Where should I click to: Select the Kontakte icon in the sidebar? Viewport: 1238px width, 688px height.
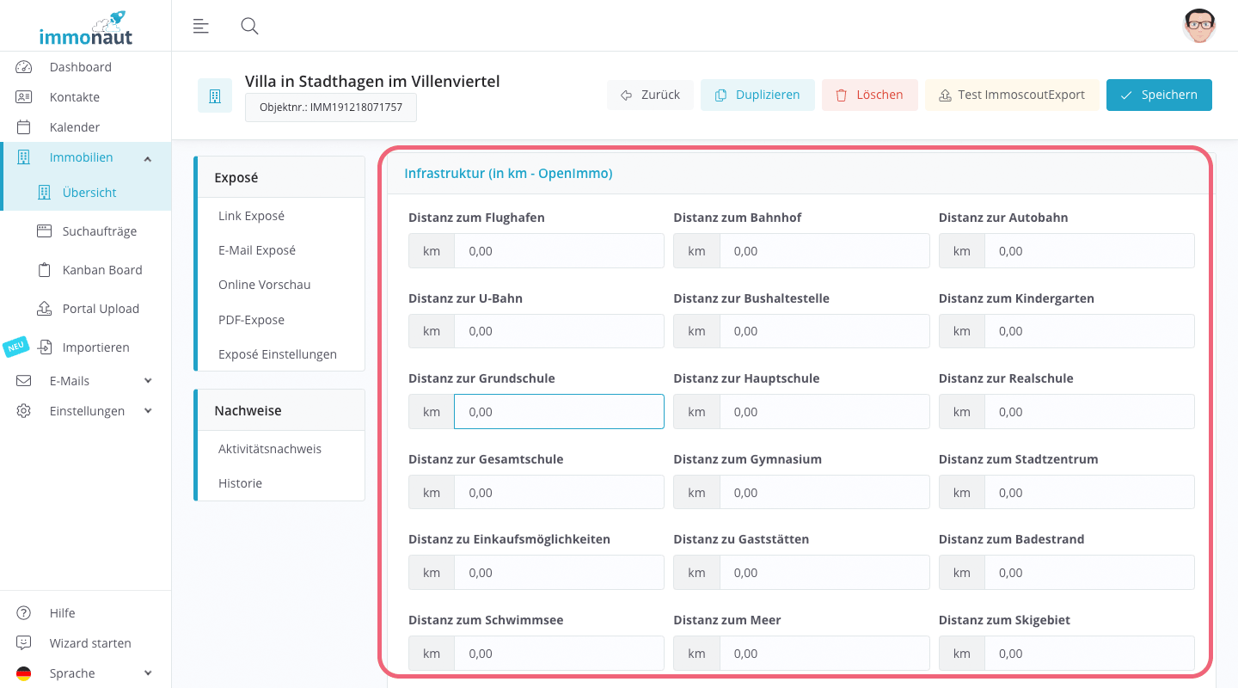pyautogui.click(x=21, y=96)
